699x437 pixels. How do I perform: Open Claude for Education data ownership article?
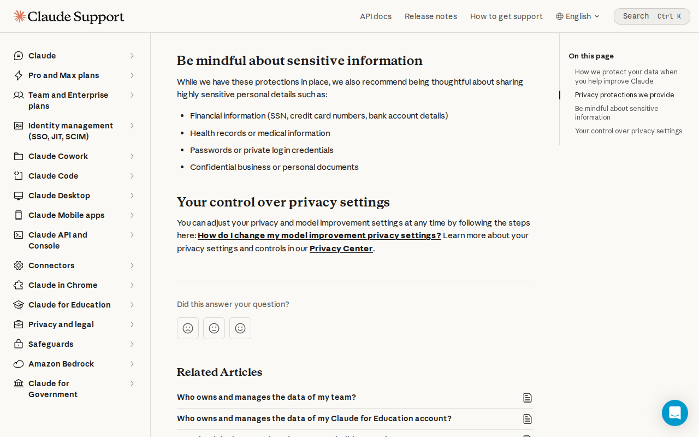pos(354,418)
